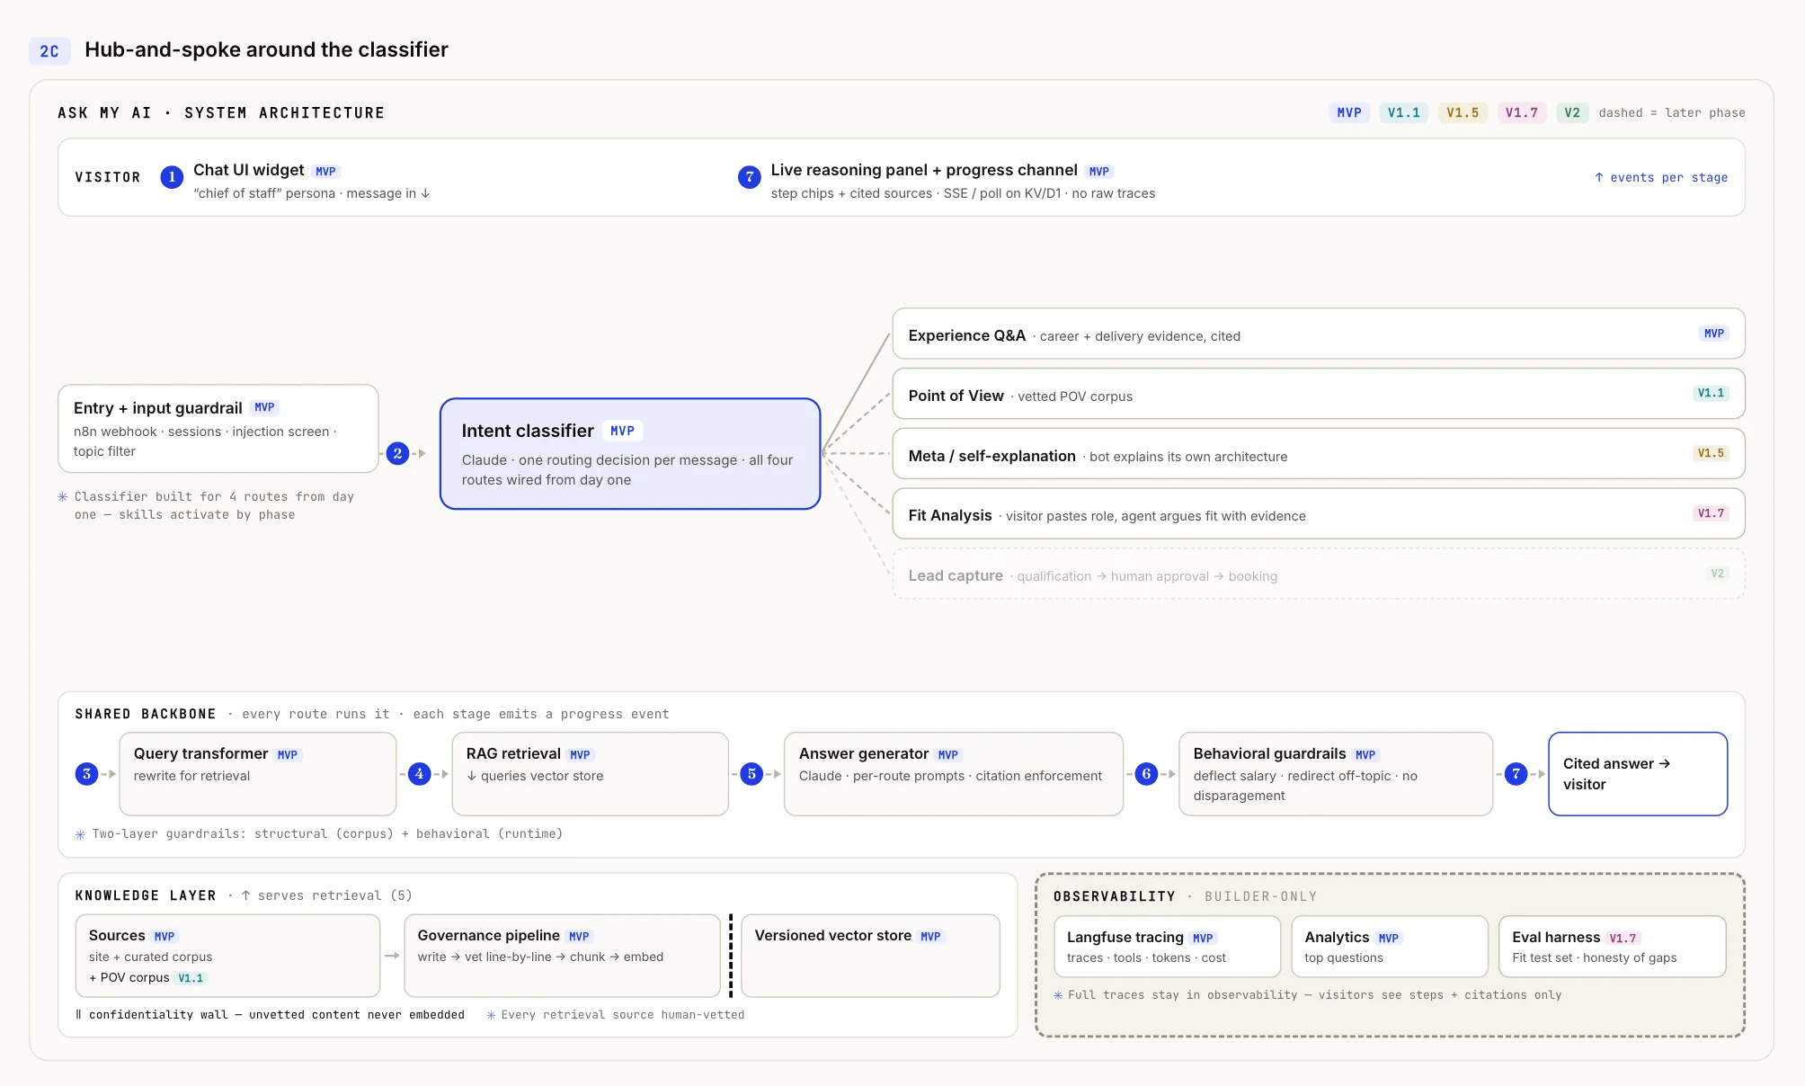Click the Entry + input guardrail box
Image resolution: width=1805 pixels, height=1086 pixels.
tap(218, 429)
